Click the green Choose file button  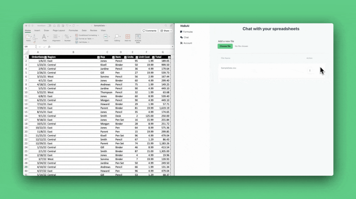coord(225,46)
